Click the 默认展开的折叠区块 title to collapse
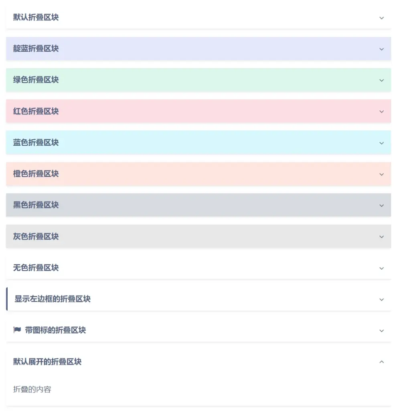Screen dimensions: 399x411 47,362
